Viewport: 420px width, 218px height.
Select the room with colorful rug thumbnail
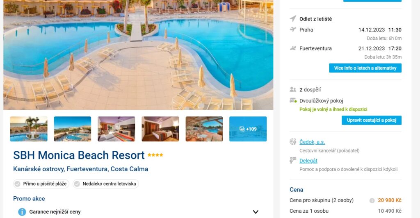coord(116,129)
